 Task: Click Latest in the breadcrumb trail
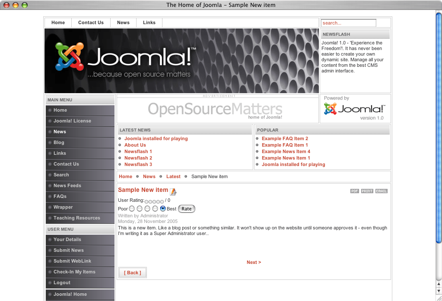[173, 176]
